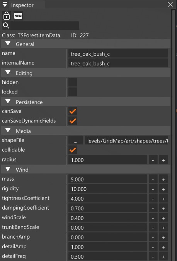Screen dimensions: 177x261
Task: Open the Inspector window menu triangle
Action: 5,5
